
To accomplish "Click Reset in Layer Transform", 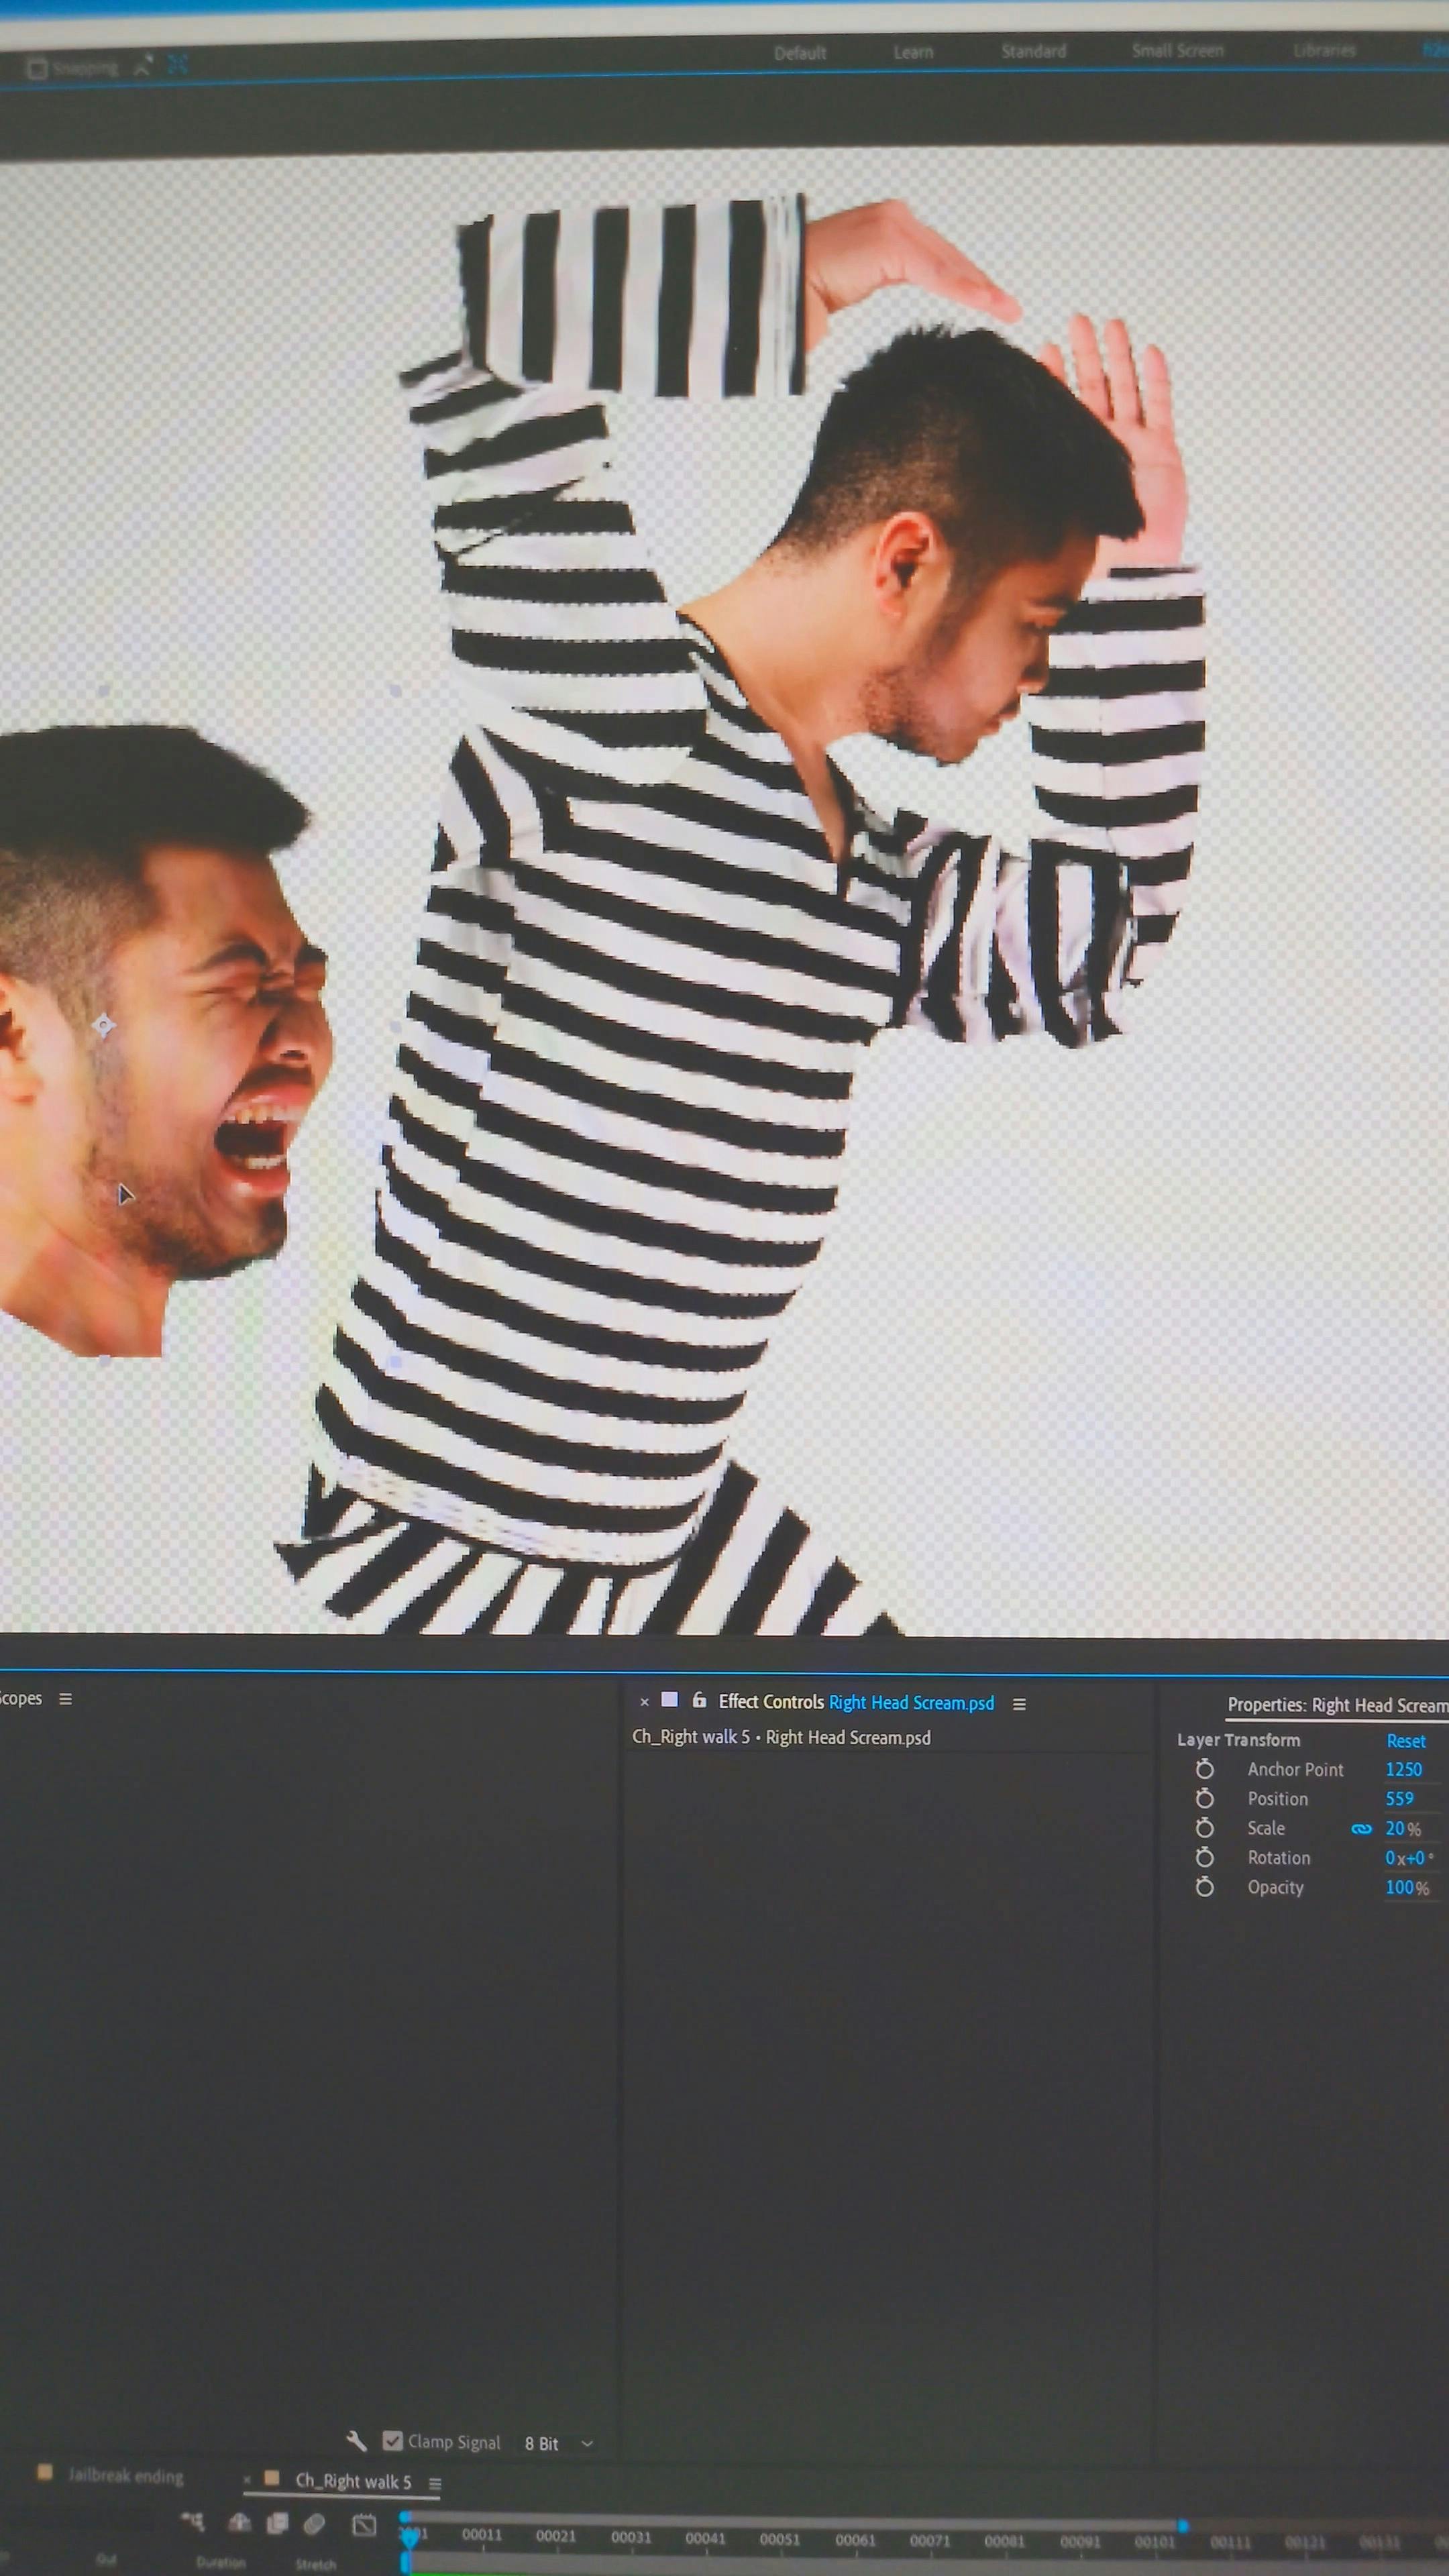I will [1405, 1741].
